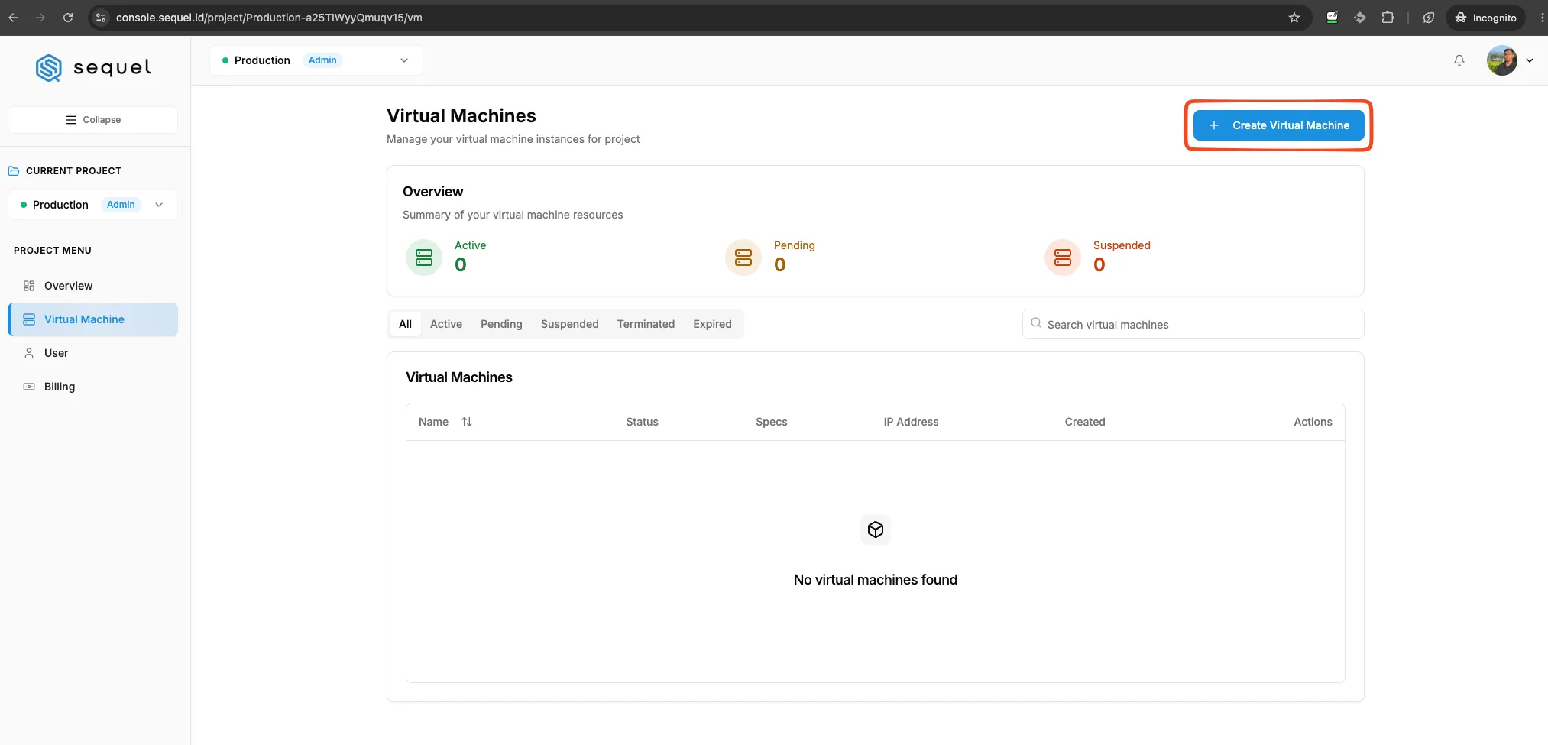Click the browser reload icon
This screenshot has height=745, width=1548.
[68, 18]
